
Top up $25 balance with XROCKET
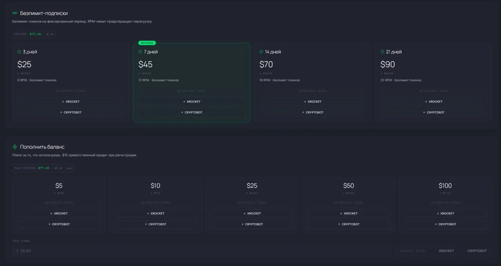click(x=252, y=214)
